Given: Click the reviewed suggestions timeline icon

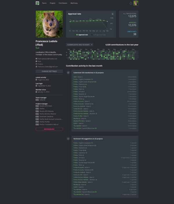Looking at the screenshot, I should (x=68, y=139).
